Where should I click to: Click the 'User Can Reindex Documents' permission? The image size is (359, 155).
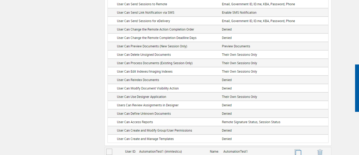pyautogui.click(x=138, y=80)
